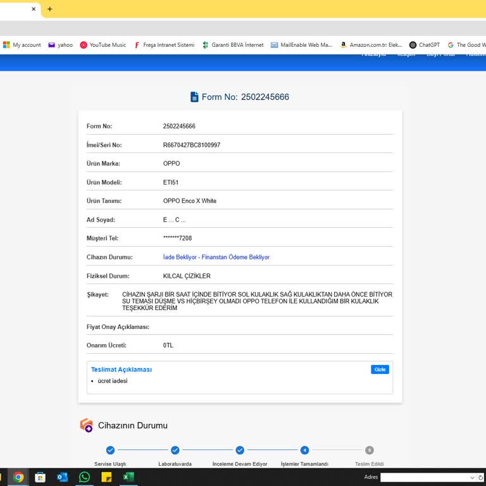Open Sticky Notes taskbar icon
This screenshot has height=486, width=486.
[x=106, y=477]
